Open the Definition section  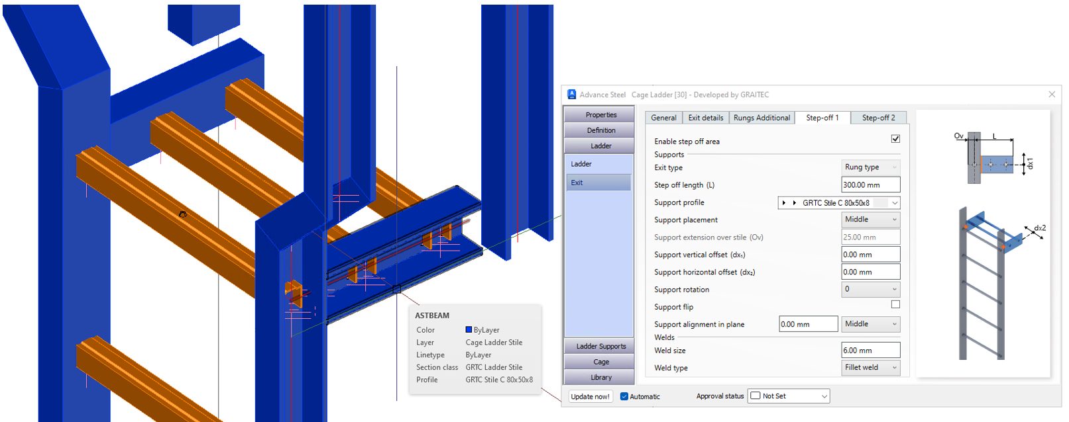coord(600,130)
